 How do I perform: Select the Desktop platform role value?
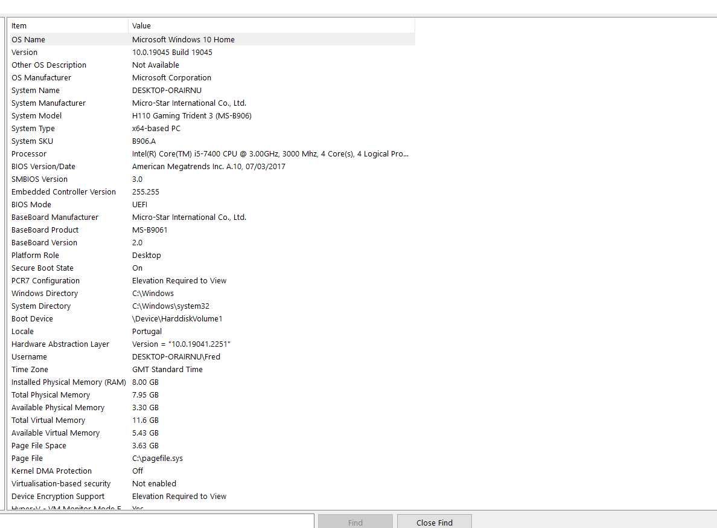pyautogui.click(x=146, y=256)
